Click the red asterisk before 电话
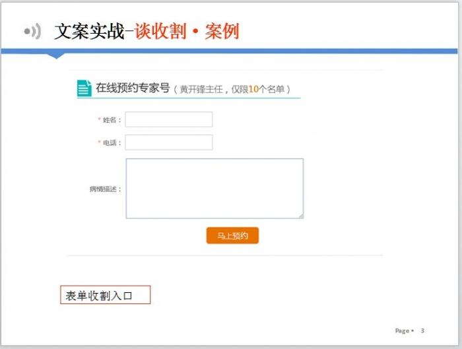Screen dimensions: 462x349 pyautogui.click(x=99, y=143)
